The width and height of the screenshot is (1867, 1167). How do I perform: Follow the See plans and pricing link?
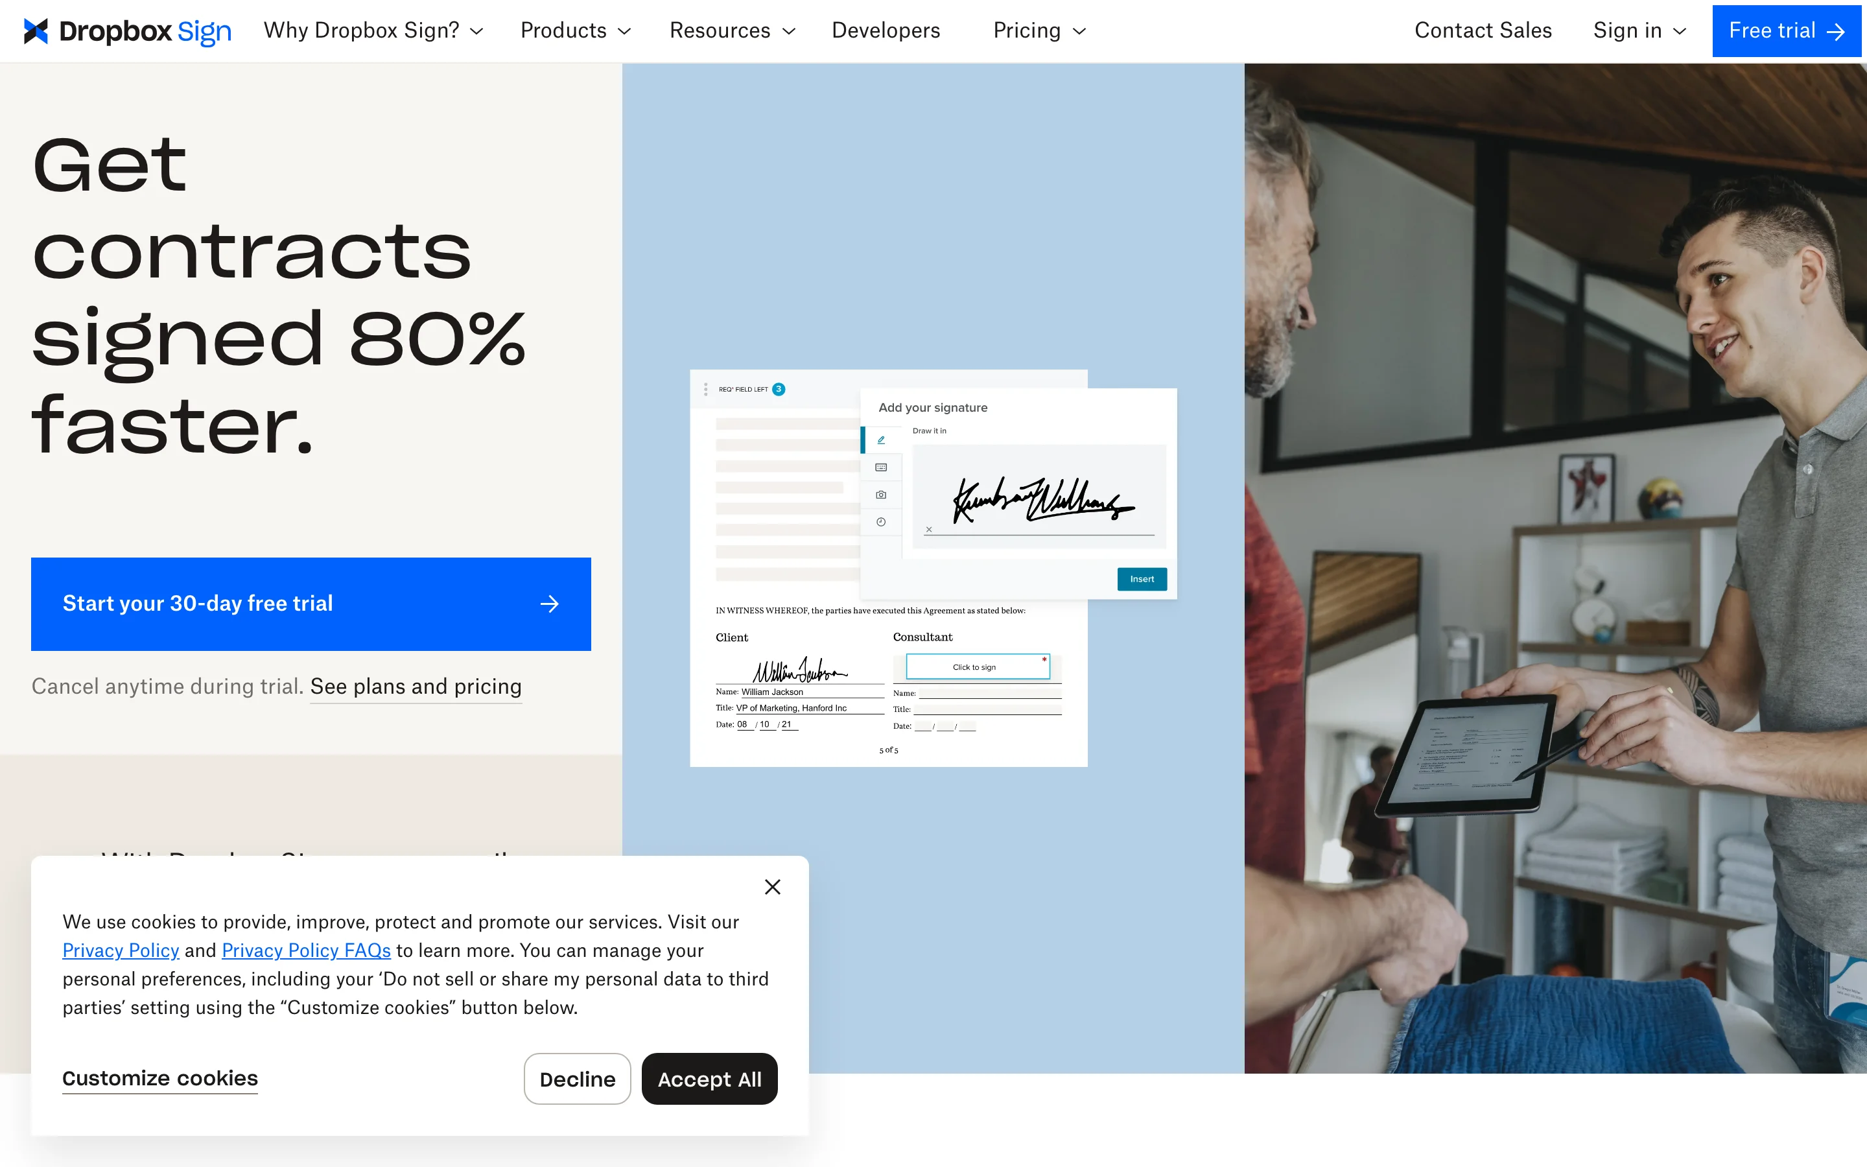tap(416, 687)
